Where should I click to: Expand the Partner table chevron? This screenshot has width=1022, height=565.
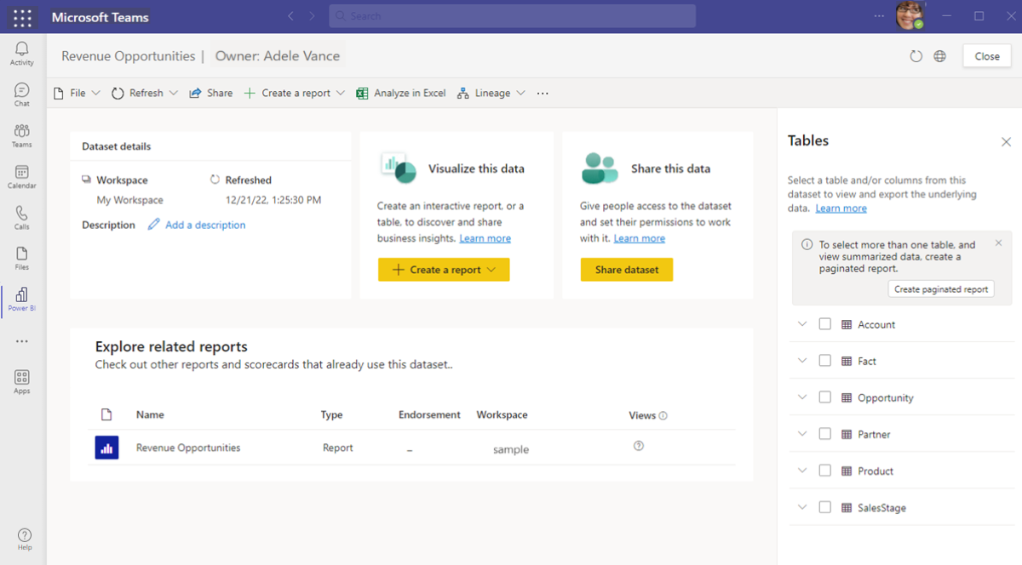click(x=801, y=433)
